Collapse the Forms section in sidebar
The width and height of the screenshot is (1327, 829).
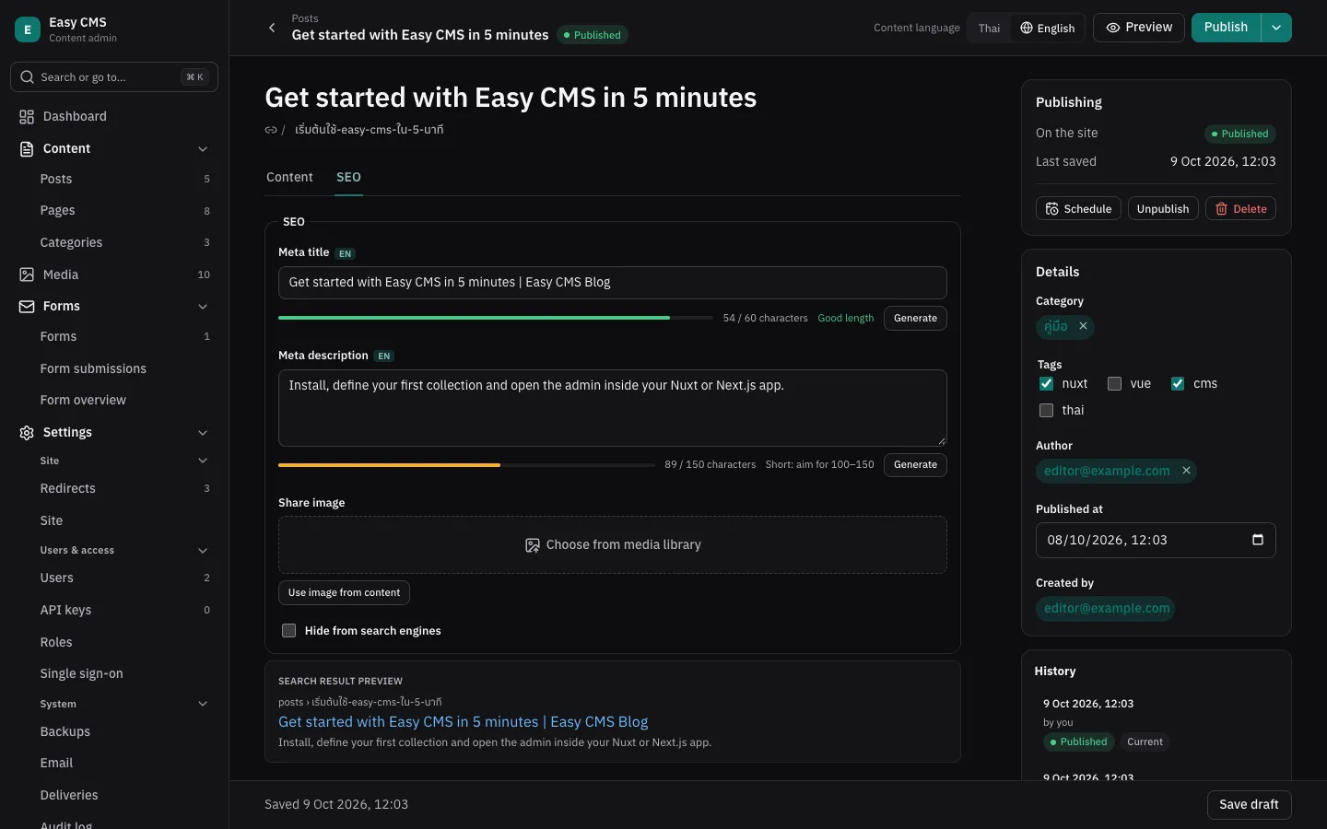click(203, 307)
